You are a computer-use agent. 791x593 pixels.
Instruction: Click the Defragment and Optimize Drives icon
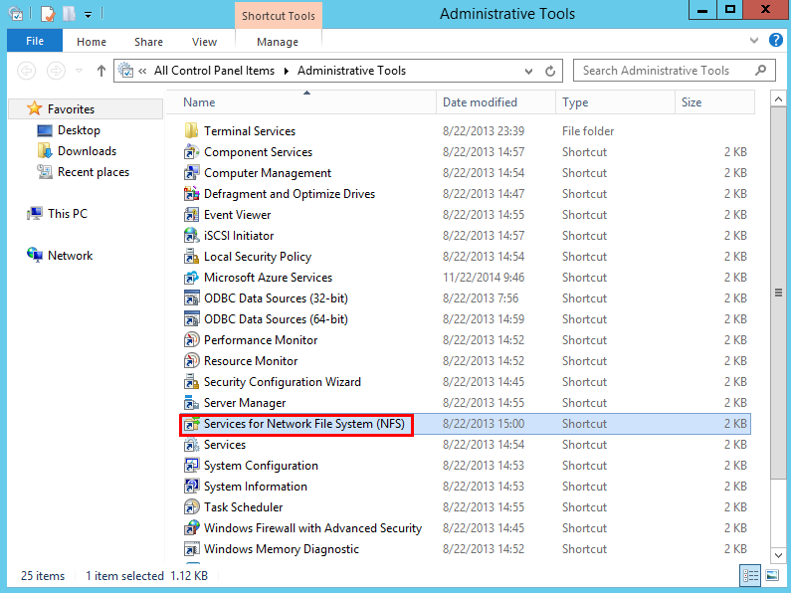click(x=191, y=194)
